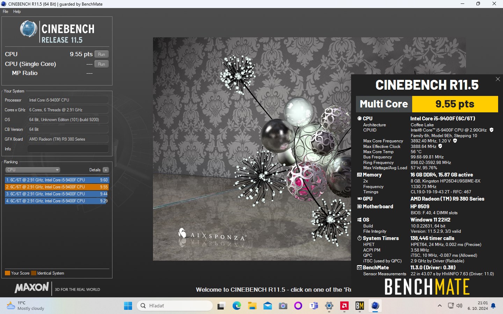Select ranking entry 4 scoring 9.29
The width and height of the screenshot is (503, 314).
57,201
